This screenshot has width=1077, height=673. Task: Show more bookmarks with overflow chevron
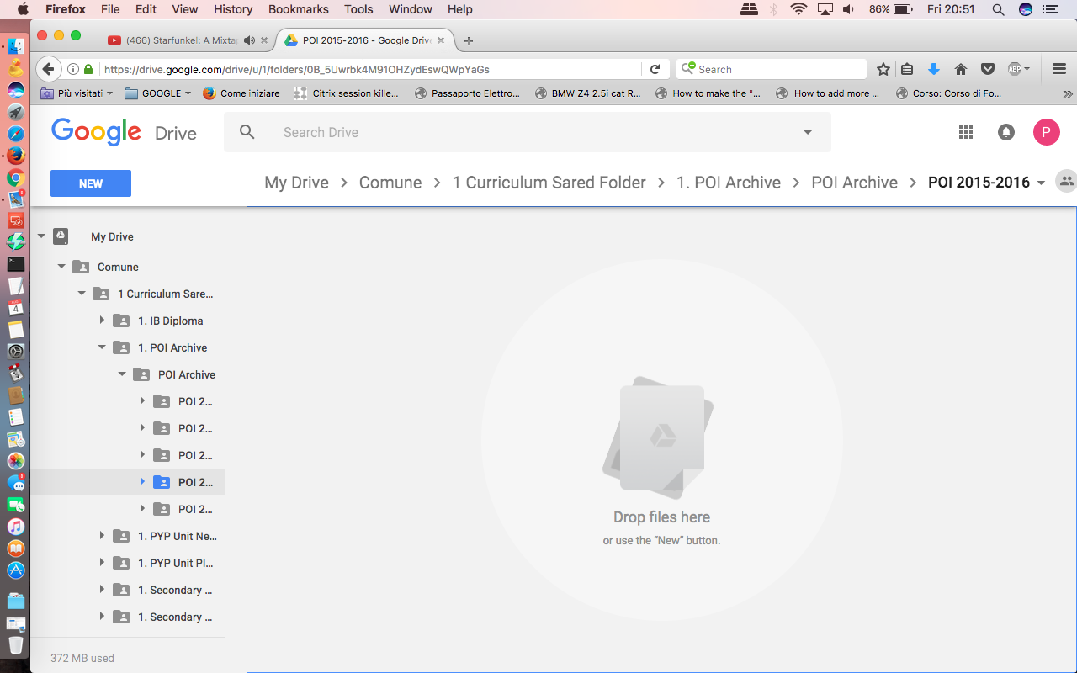1068,93
